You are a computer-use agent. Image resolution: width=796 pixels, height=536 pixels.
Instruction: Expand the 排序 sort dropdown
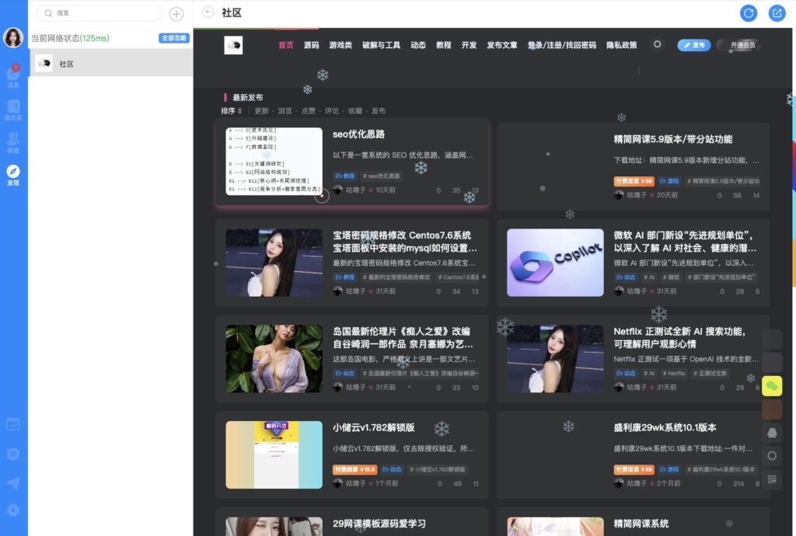(232, 111)
